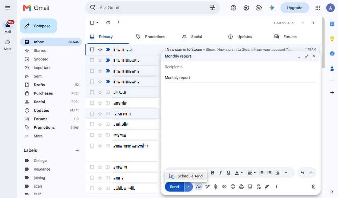
Task: Insert a bulleted list
Action: click(x=269, y=173)
